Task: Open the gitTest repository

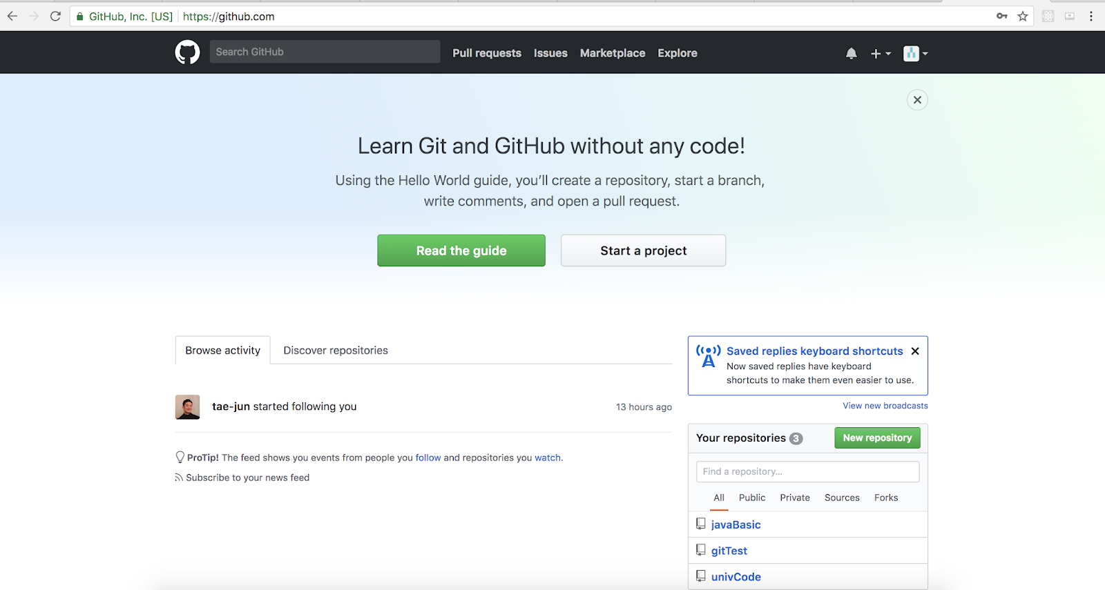Action: [x=729, y=551]
